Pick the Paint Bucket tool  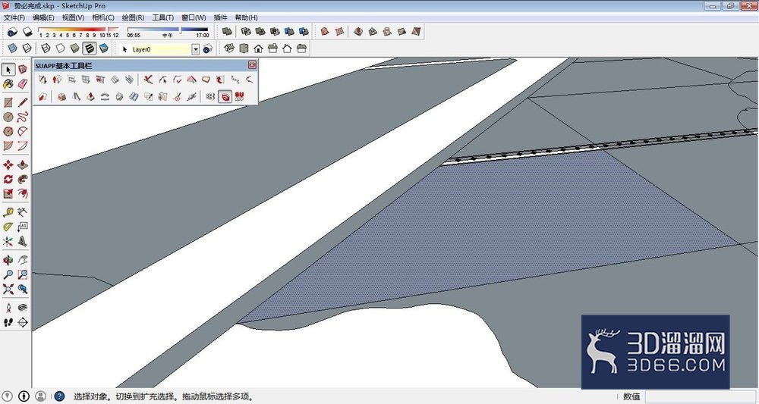pyautogui.click(x=8, y=84)
